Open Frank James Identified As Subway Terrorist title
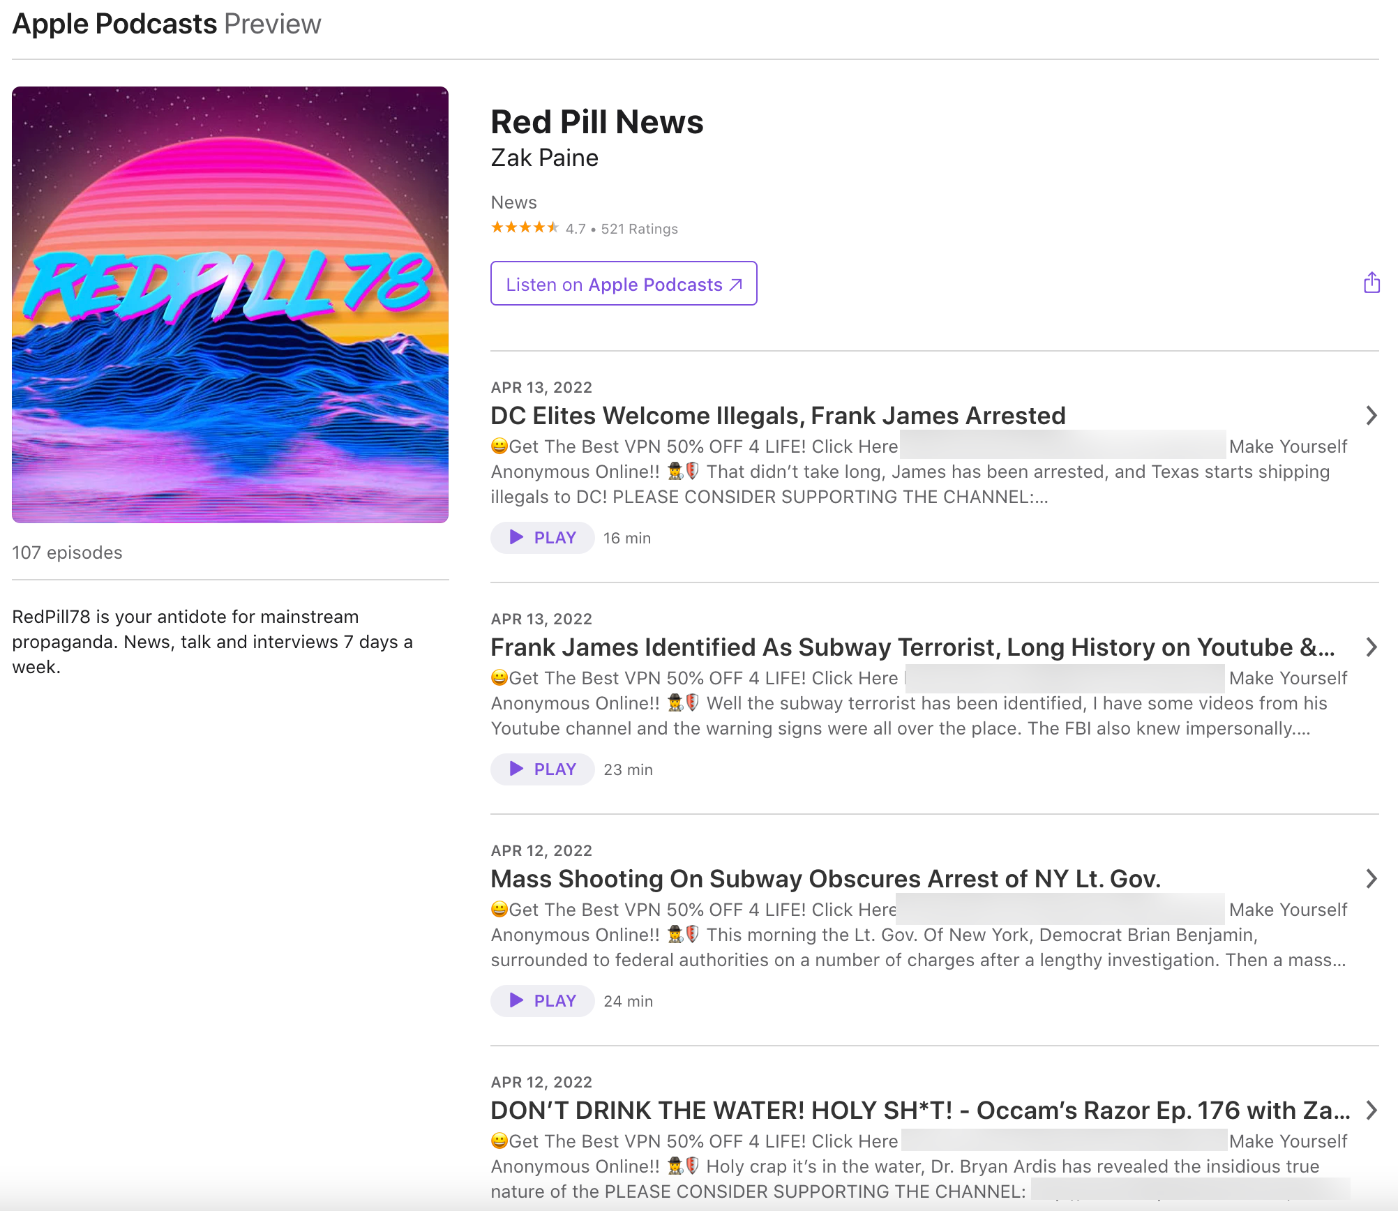 pyautogui.click(x=912, y=647)
